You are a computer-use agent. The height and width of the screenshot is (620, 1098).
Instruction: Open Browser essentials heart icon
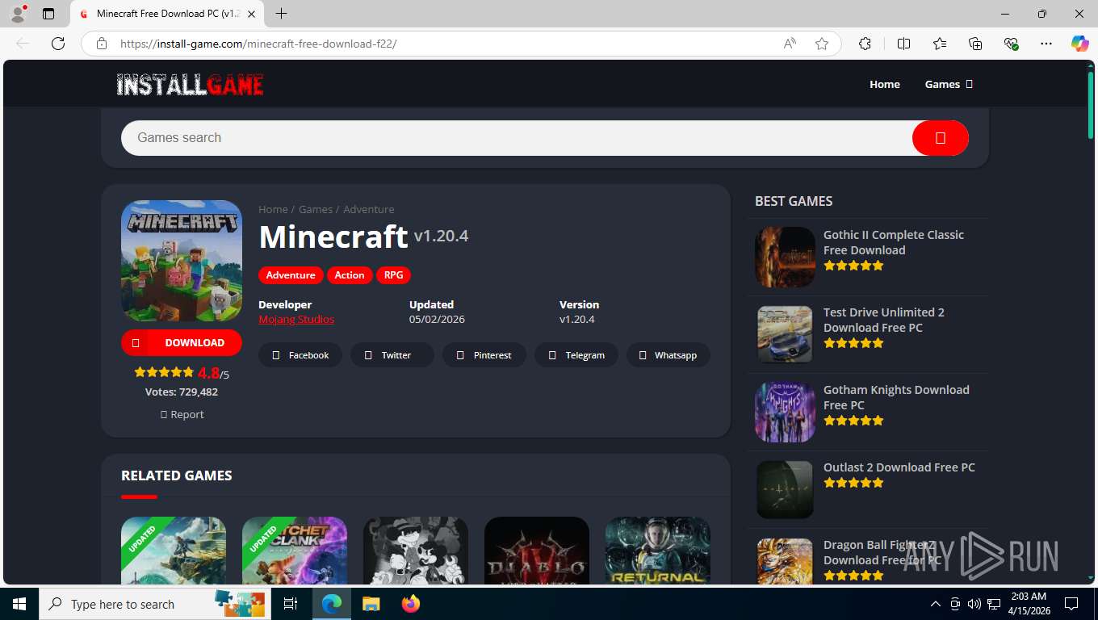[x=1011, y=44]
